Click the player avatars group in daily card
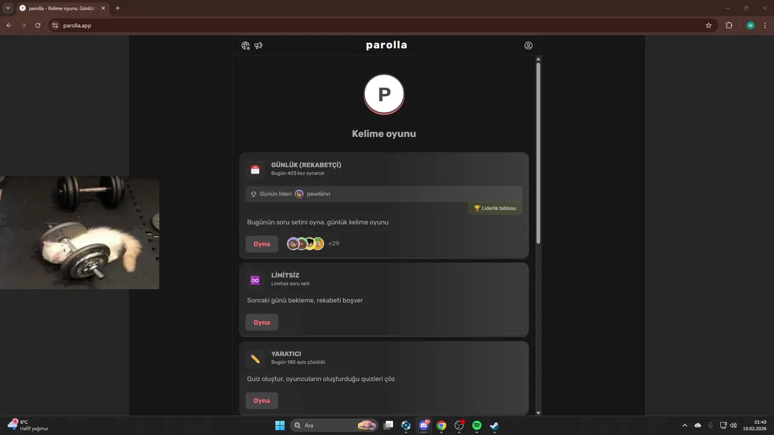 [305, 244]
